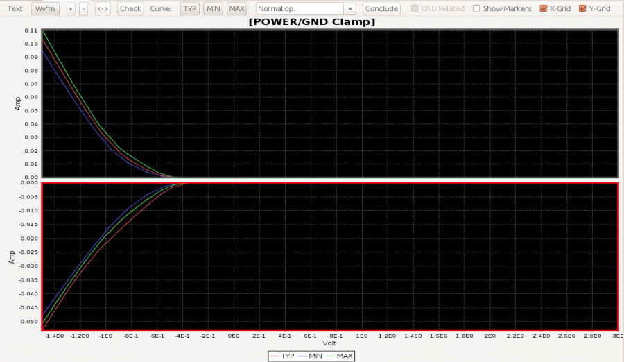Zoom in with the plus button
The height and width of the screenshot is (362, 624).
(71, 9)
